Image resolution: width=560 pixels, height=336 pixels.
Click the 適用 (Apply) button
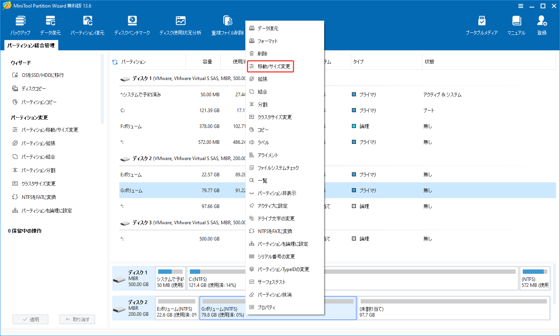tap(31, 319)
